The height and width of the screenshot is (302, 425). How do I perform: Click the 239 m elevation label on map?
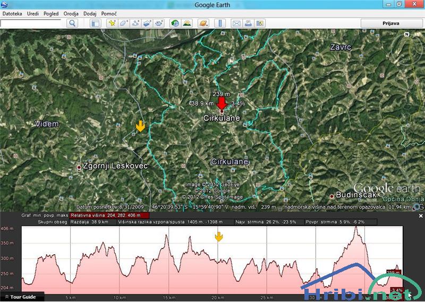click(222, 94)
